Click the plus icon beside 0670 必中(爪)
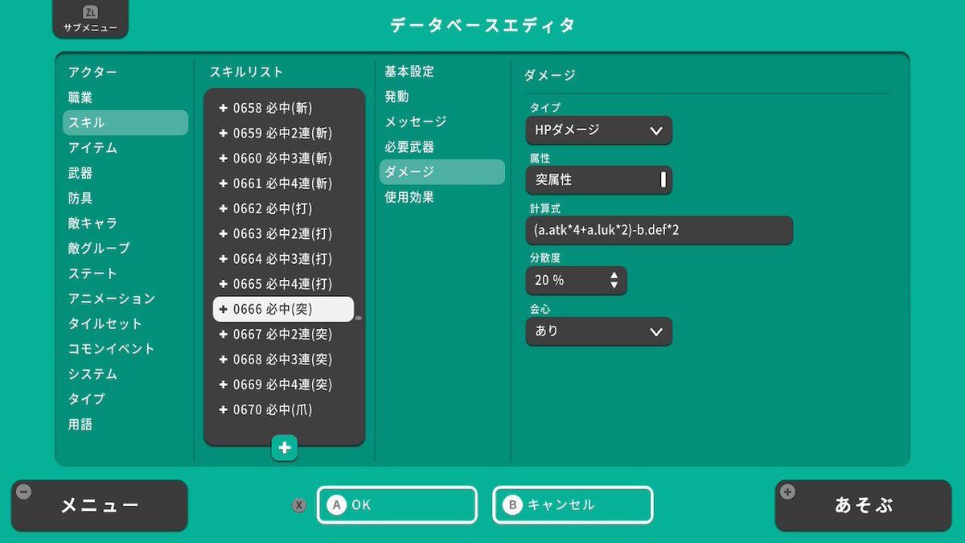The image size is (965, 543). [223, 409]
